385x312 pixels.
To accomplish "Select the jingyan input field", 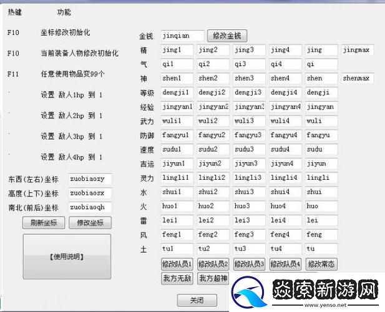I will click(x=321, y=107).
